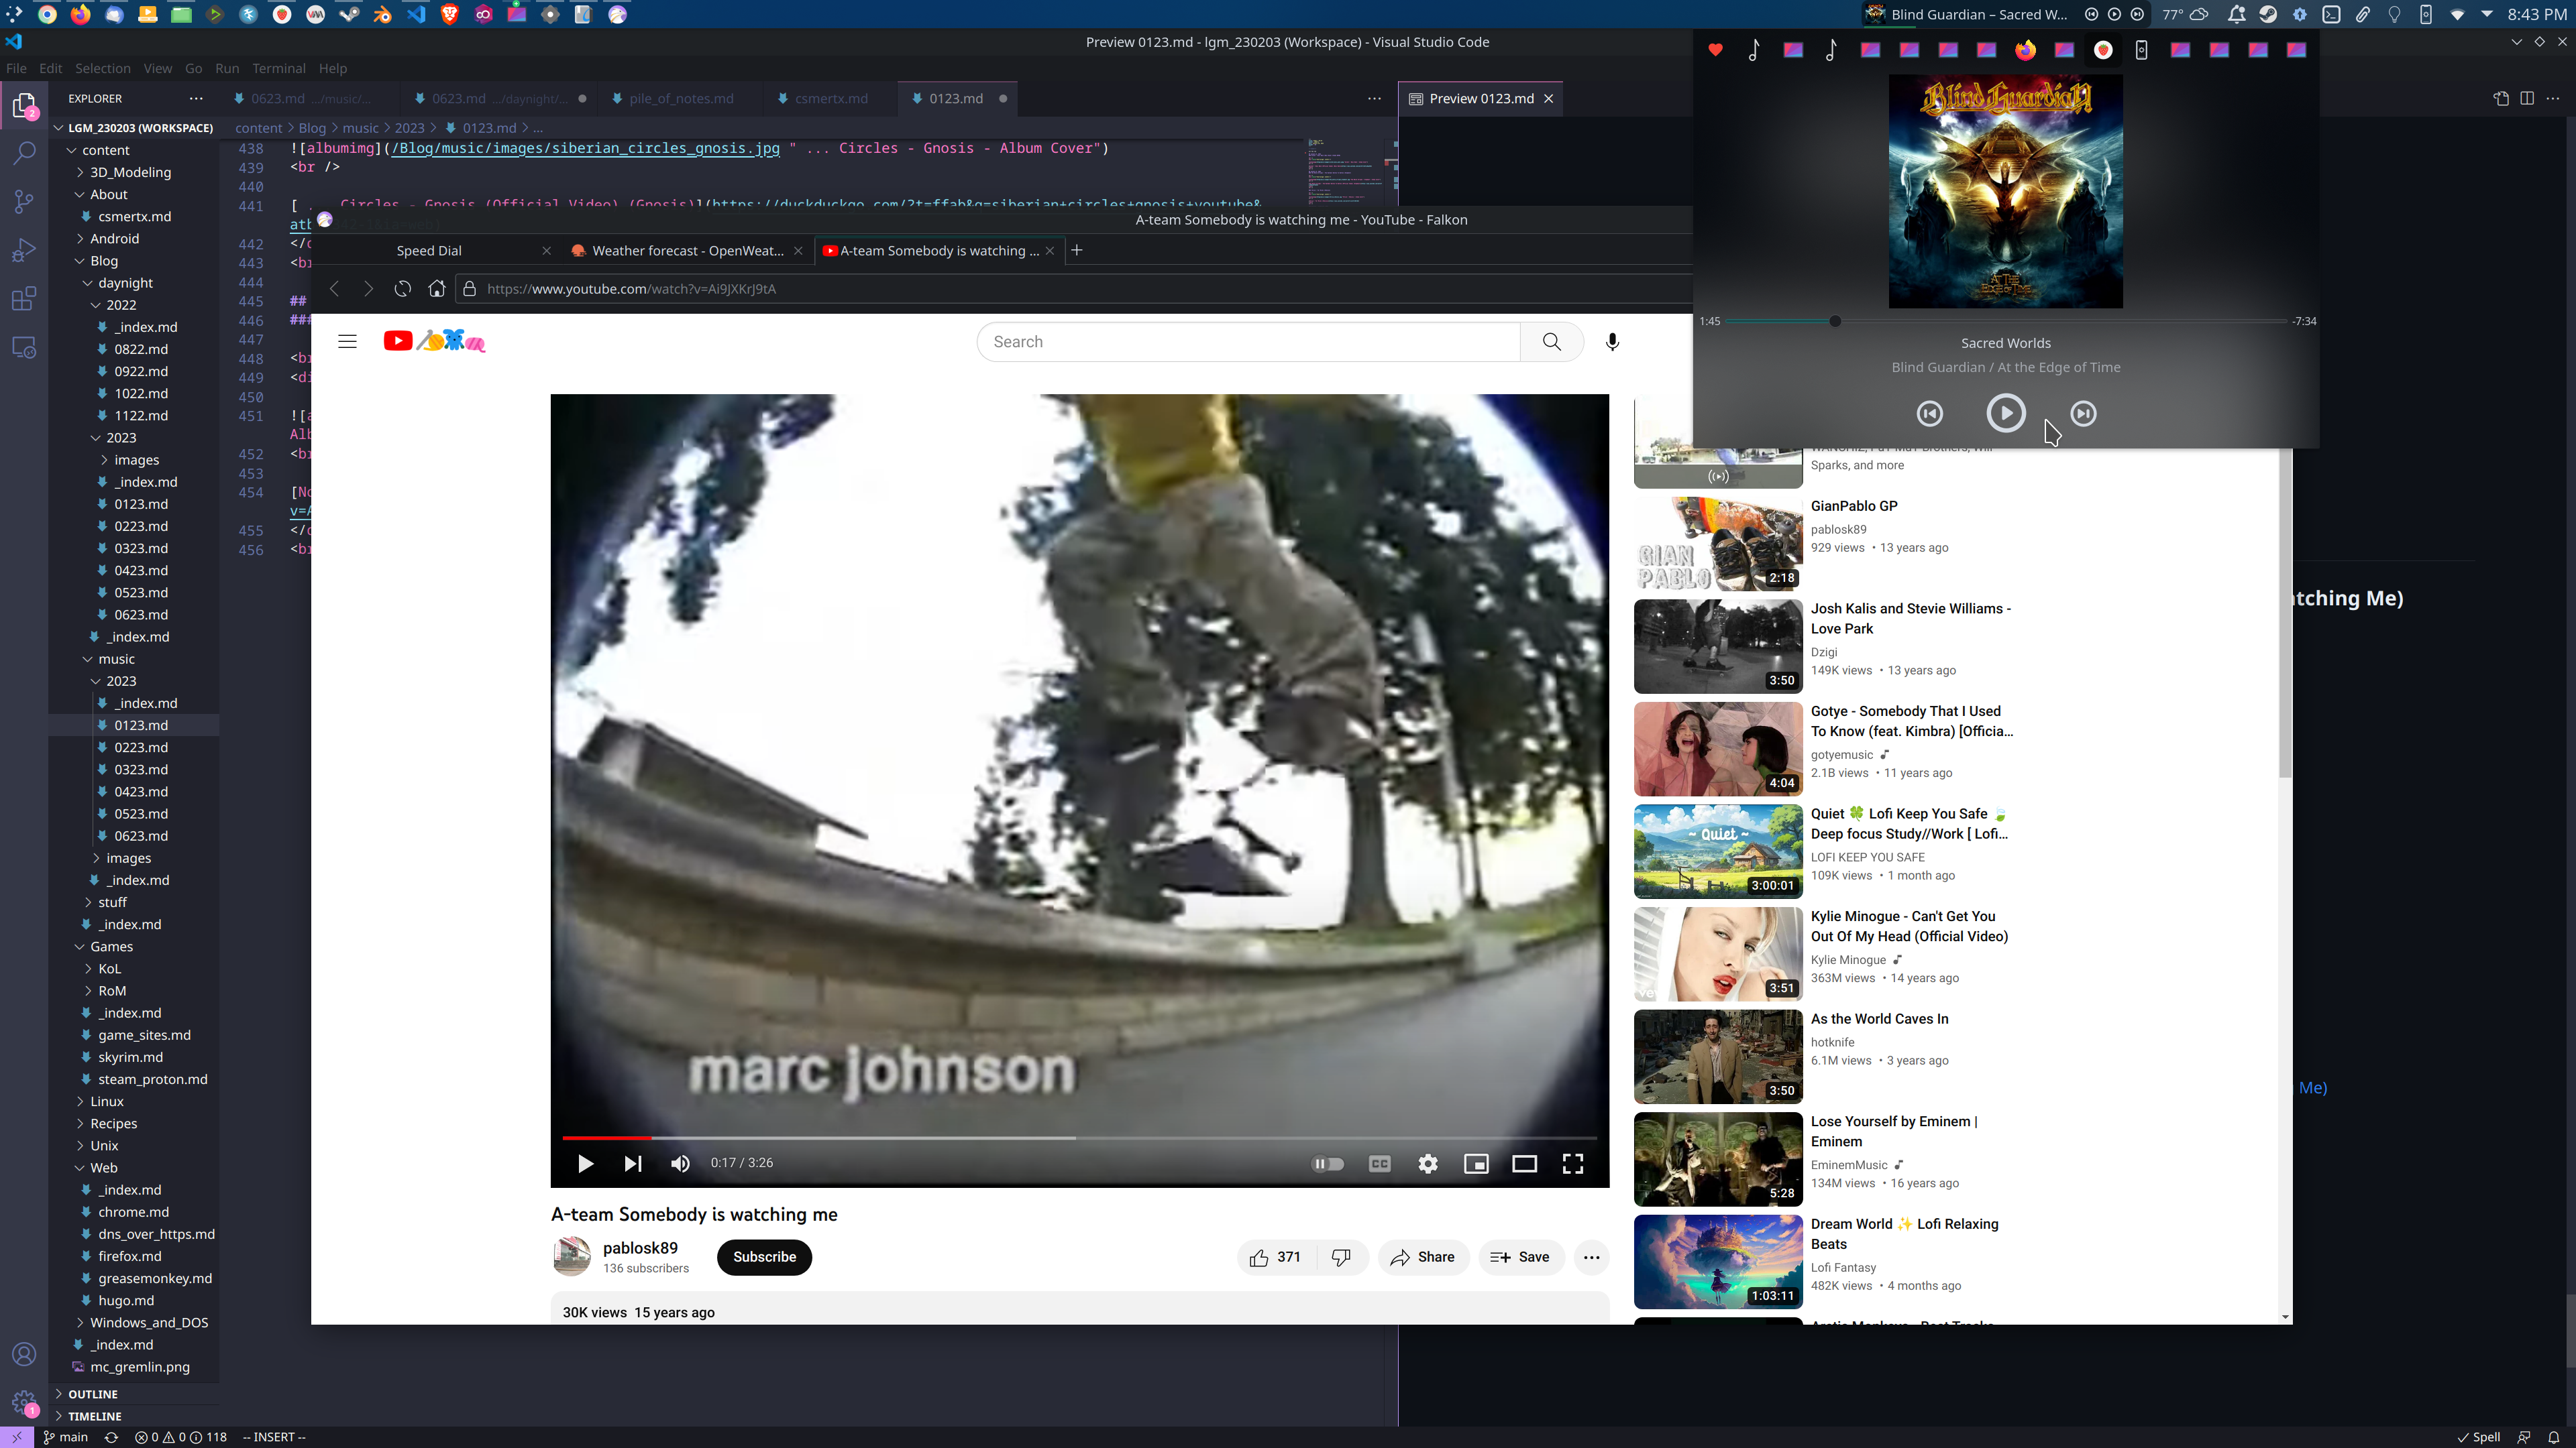Viewport: 2576px width, 1448px height.
Task: Save the A-team video to a playlist
Action: 1520,1257
